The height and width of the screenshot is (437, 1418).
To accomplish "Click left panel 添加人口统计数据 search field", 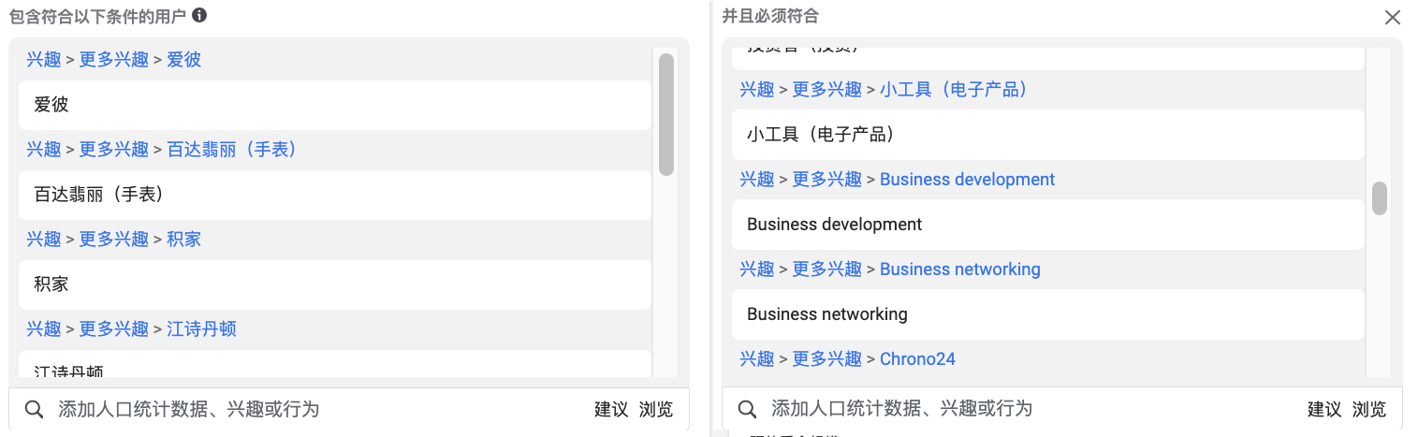I will coord(318,409).
